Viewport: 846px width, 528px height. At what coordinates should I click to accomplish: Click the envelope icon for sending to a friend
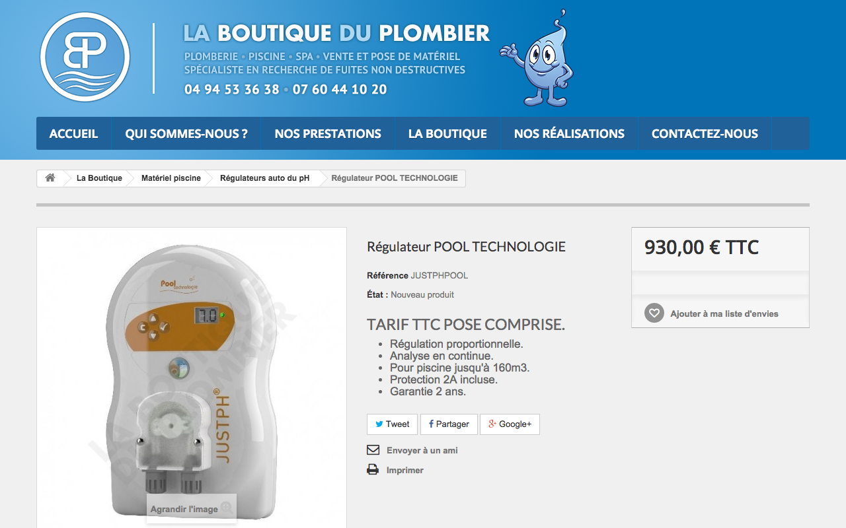coord(373,450)
